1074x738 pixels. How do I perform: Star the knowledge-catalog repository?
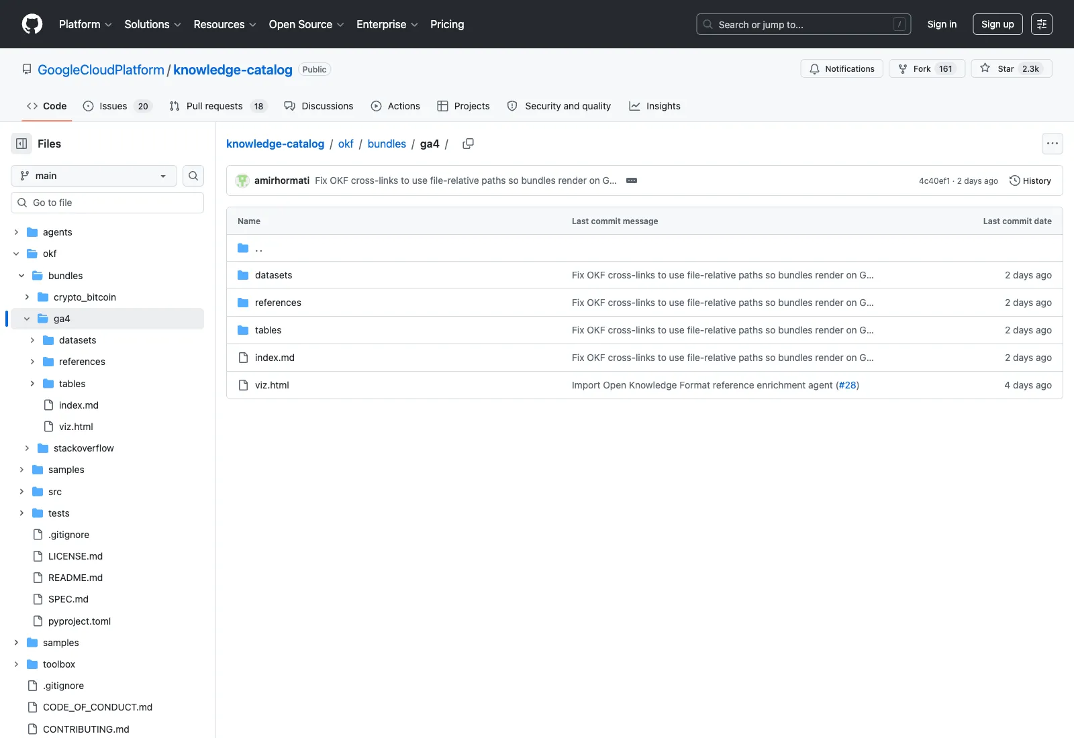1012,68
